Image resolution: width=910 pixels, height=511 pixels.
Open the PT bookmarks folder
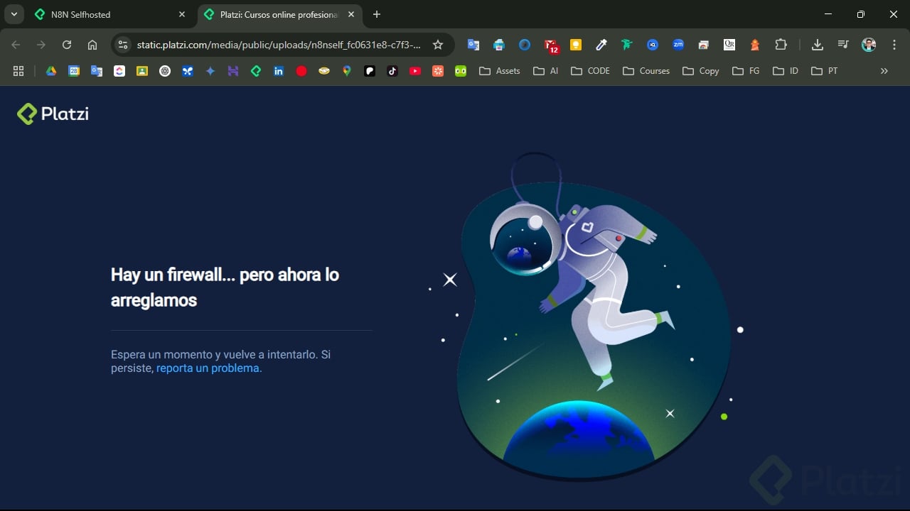[825, 71]
